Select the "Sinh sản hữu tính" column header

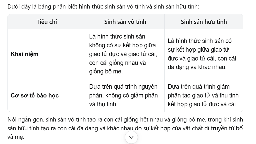[x=204, y=22]
